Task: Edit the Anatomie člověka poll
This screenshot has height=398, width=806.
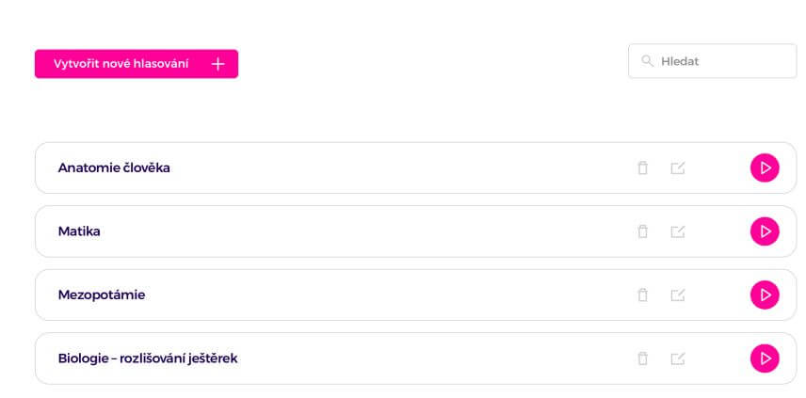Action: (x=678, y=167)
